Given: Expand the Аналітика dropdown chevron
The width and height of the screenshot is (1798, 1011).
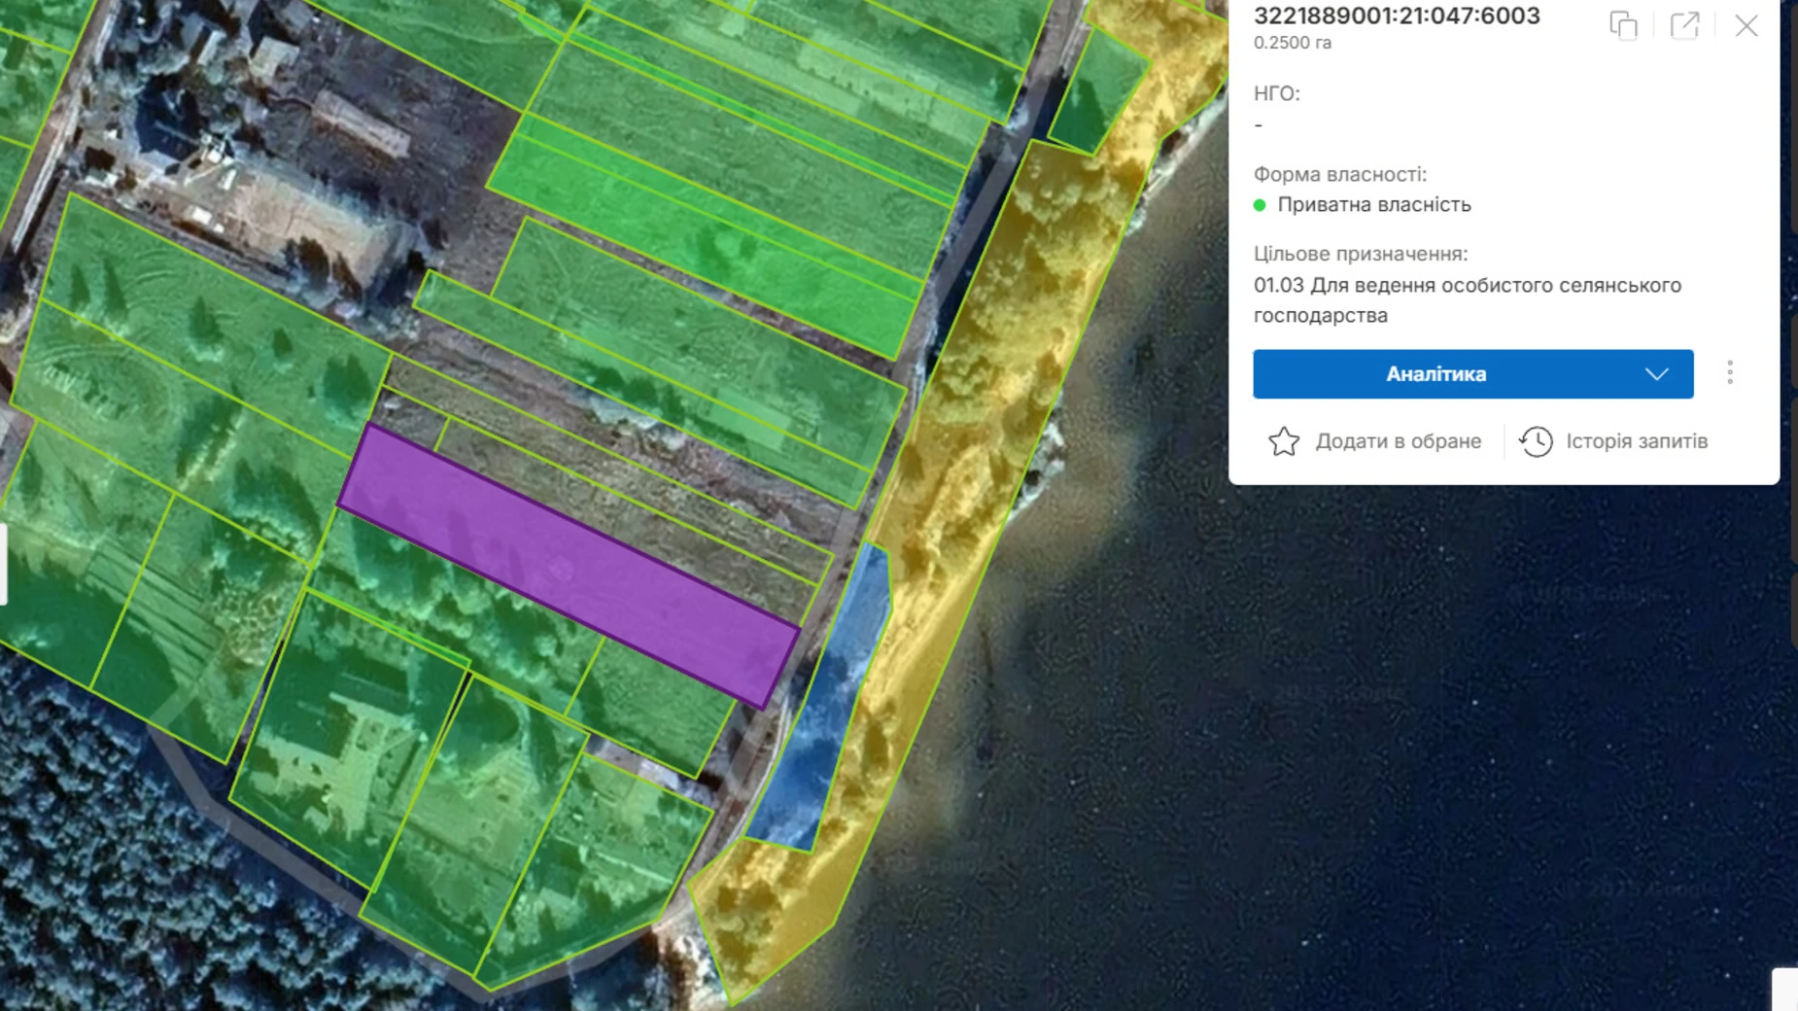Looking at the screenshot, I should click(1657, 374).
